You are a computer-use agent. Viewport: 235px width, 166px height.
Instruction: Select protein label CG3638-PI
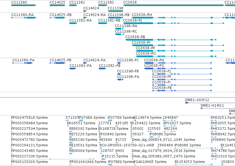pyautogui.click(x=161, y=83)
